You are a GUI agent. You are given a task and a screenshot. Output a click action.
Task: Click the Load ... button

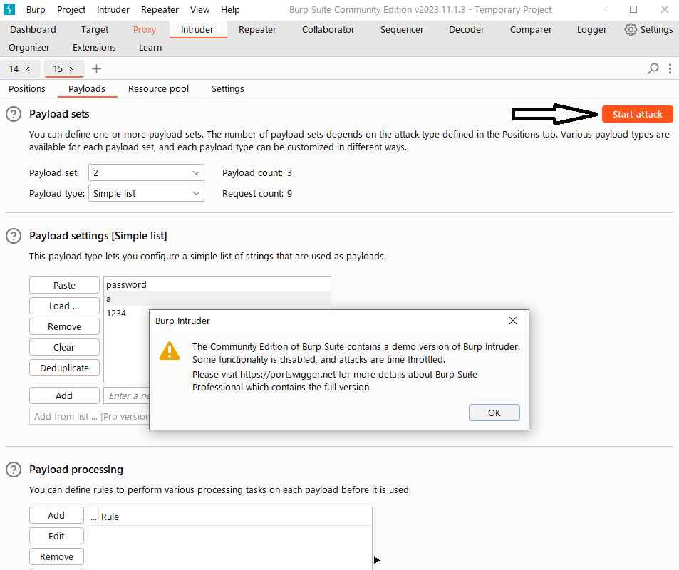pos(65,306)
